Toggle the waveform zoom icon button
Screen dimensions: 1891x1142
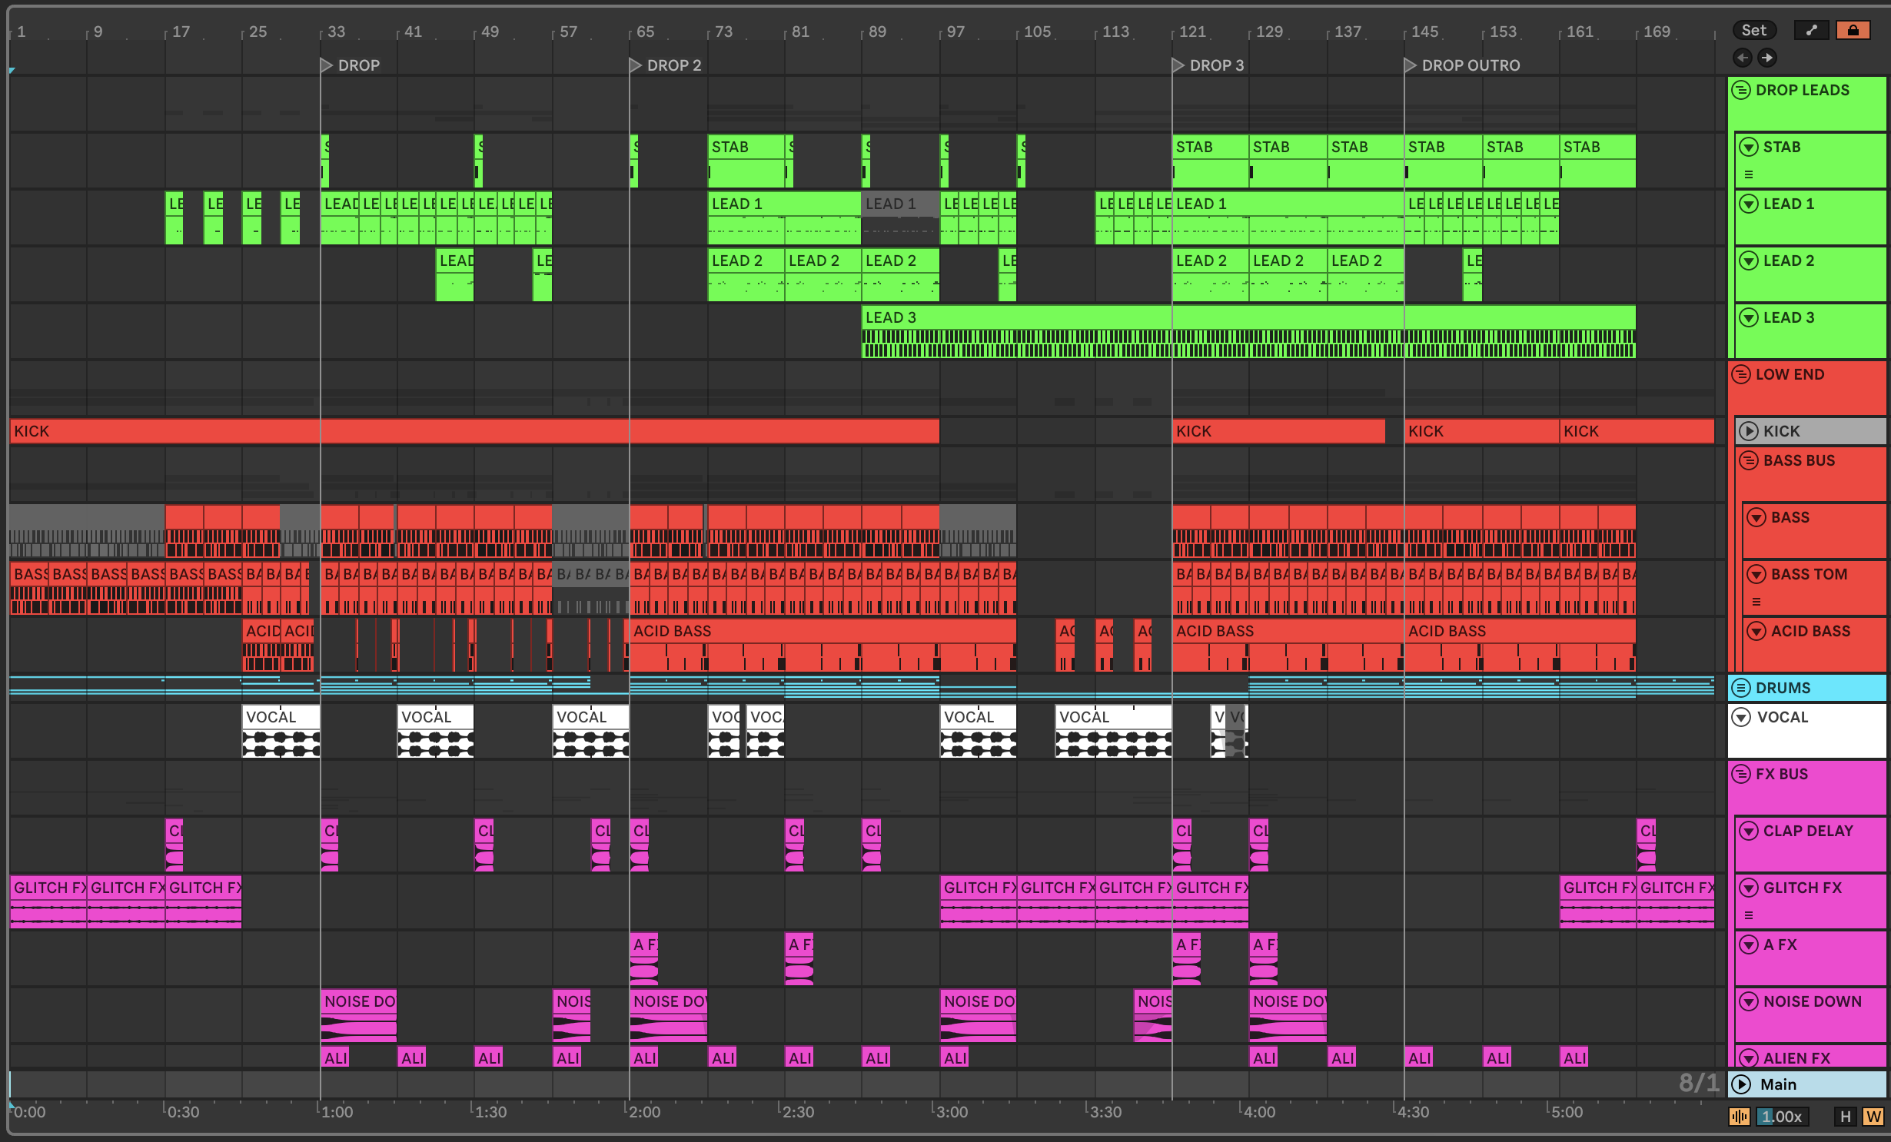(1739, 1117)
